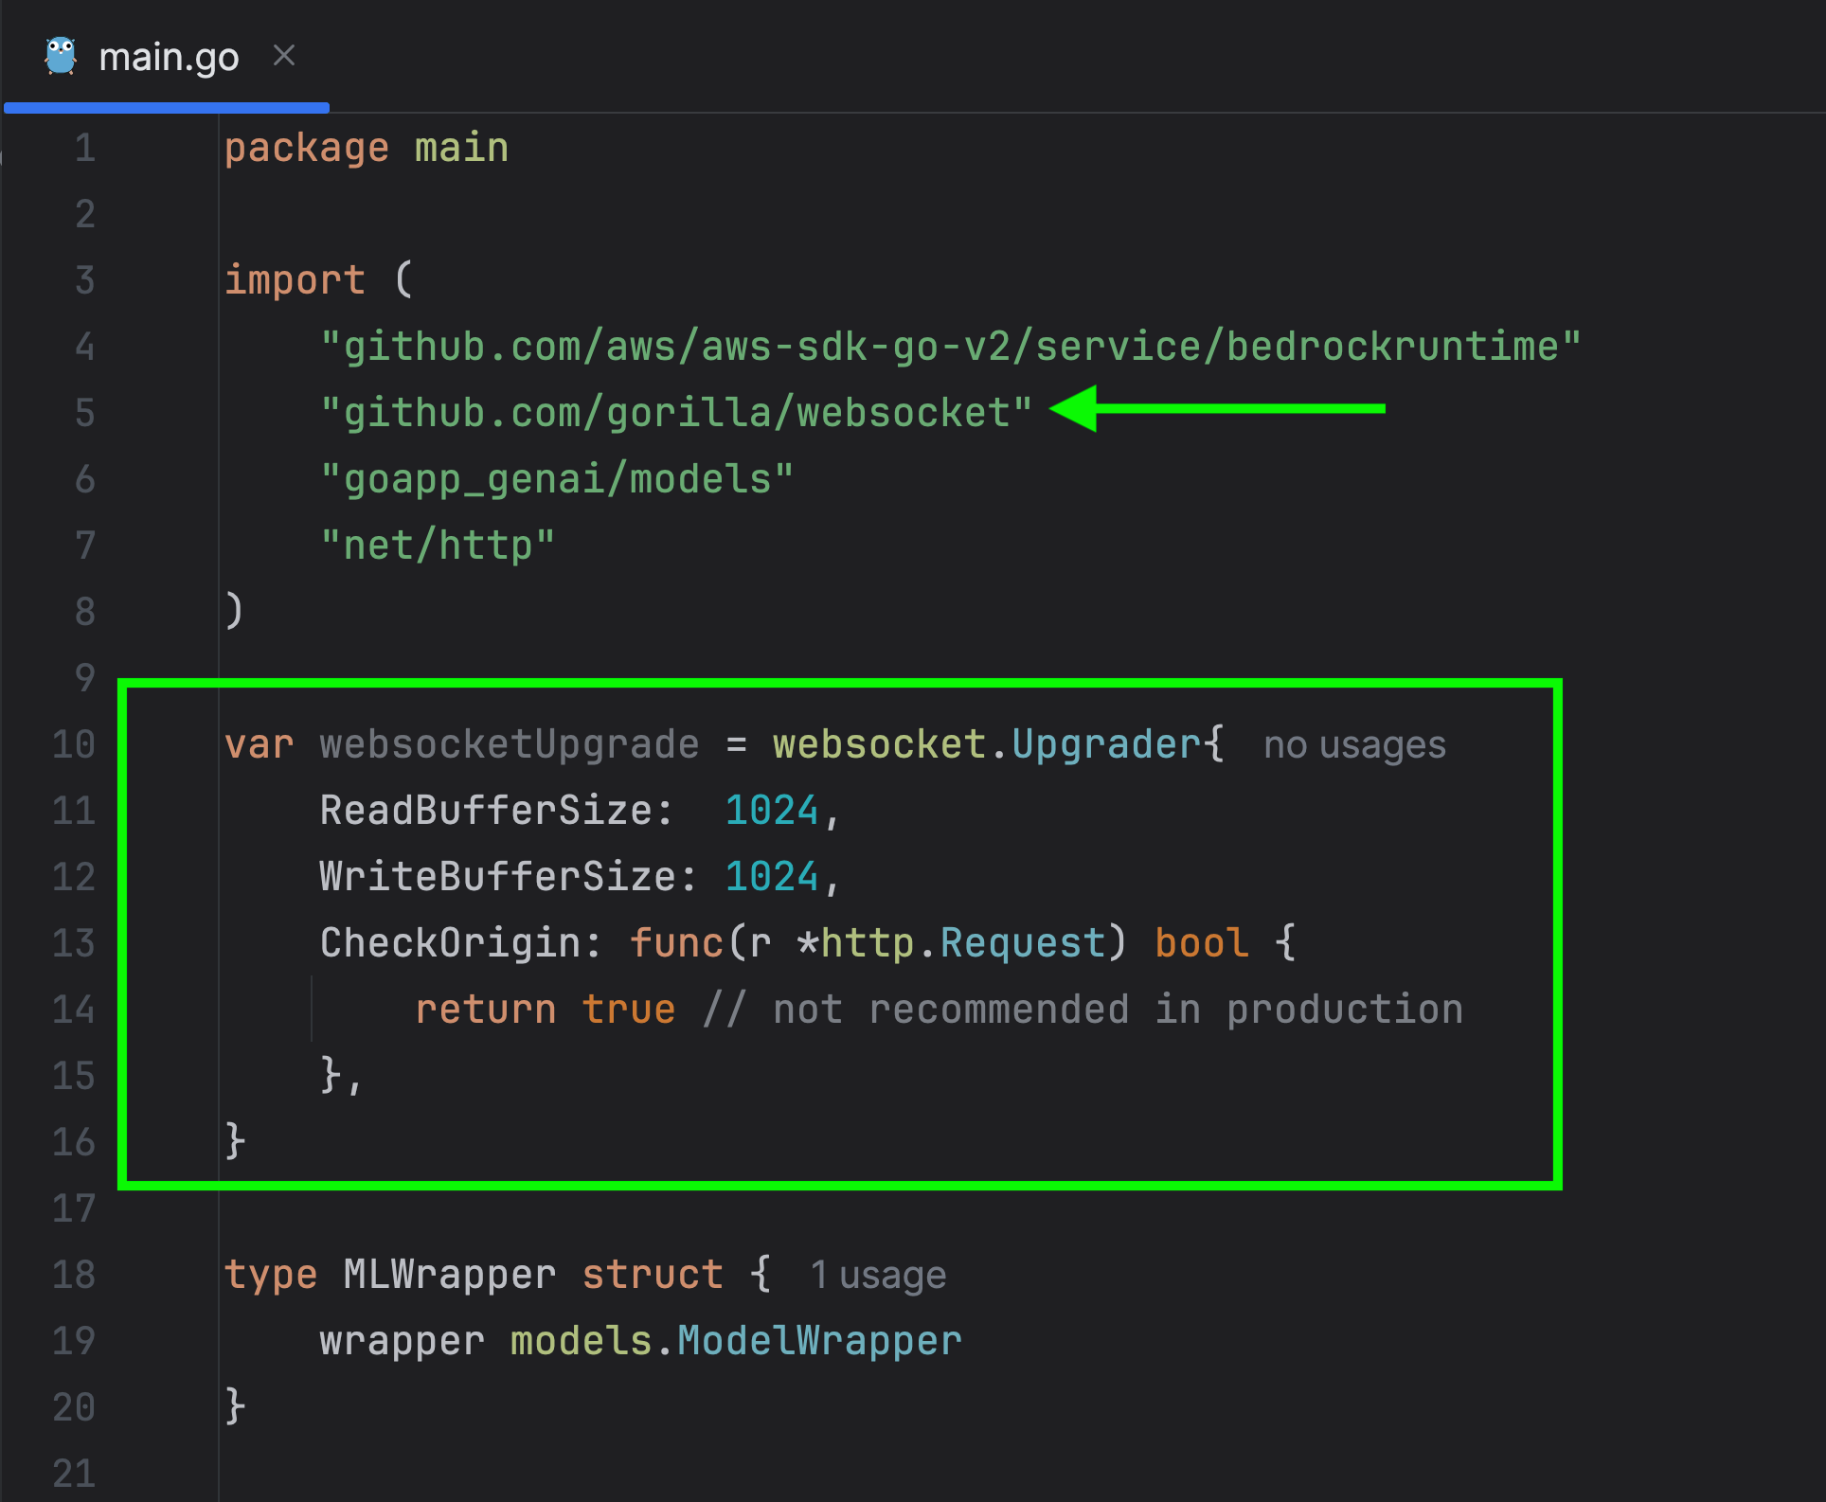Close the main.go tab

click(284, 56)
